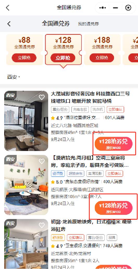Image resolution: width=138 pixels, height=269 pixels.
Task: Expand the 西安 city dropdown
Action: click(14, 77)
